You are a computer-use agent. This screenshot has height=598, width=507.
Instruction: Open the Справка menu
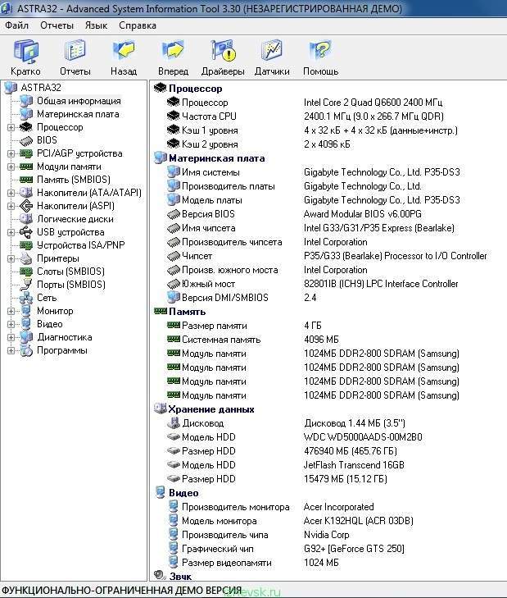[138, 25]
